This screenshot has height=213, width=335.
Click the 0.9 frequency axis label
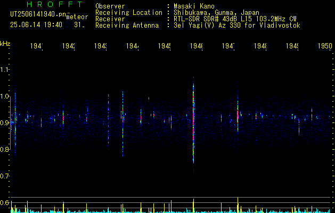(4, 123)
